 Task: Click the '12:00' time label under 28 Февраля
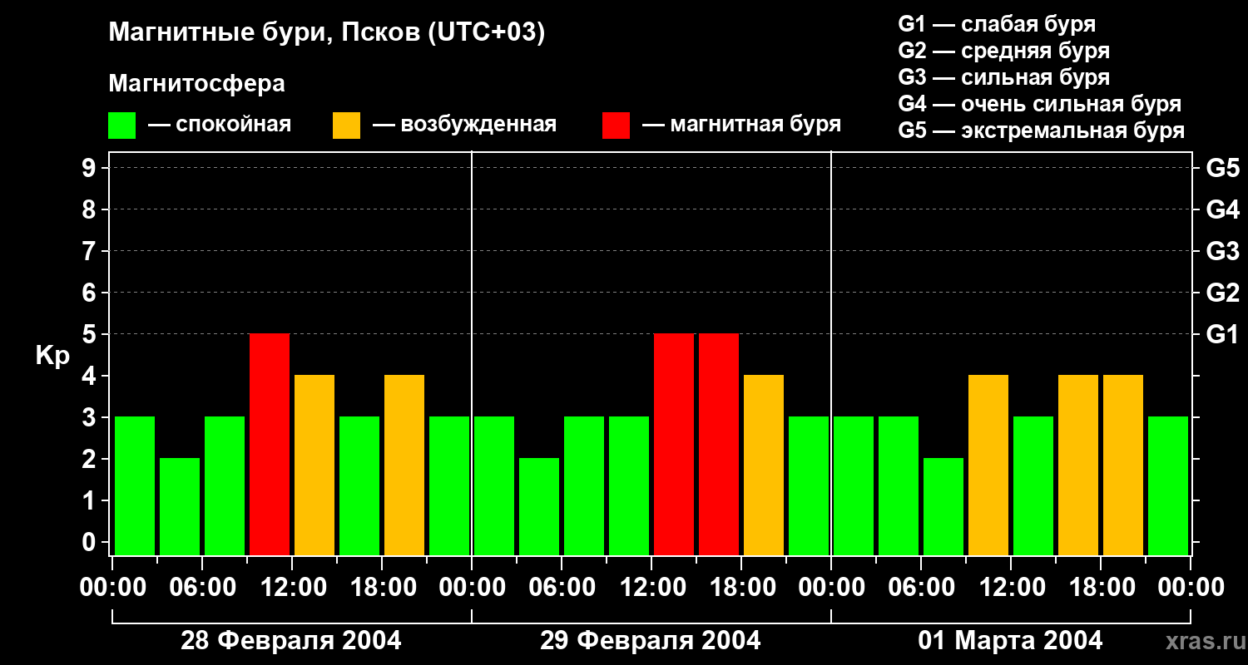292,588
